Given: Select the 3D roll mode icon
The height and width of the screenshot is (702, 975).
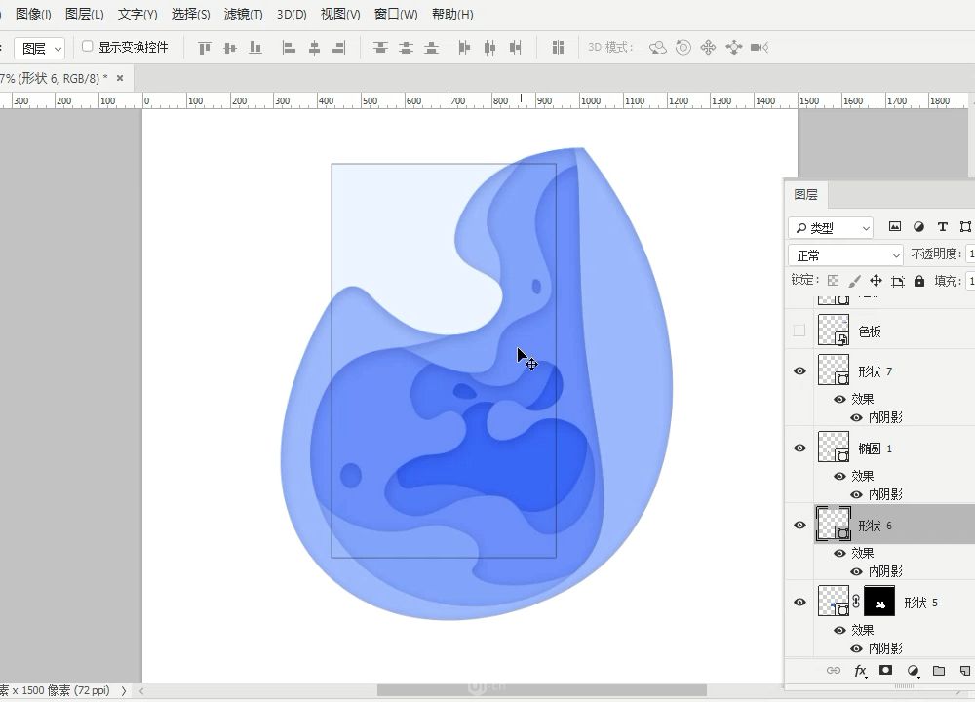Looking at the screenshot, I should pos(683,48).
